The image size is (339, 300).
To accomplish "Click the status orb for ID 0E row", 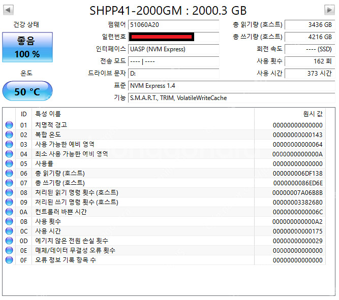I will (9, 250).
